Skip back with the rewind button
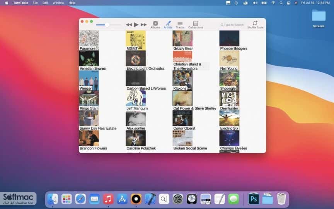334x209 pixels. [129, 25]
